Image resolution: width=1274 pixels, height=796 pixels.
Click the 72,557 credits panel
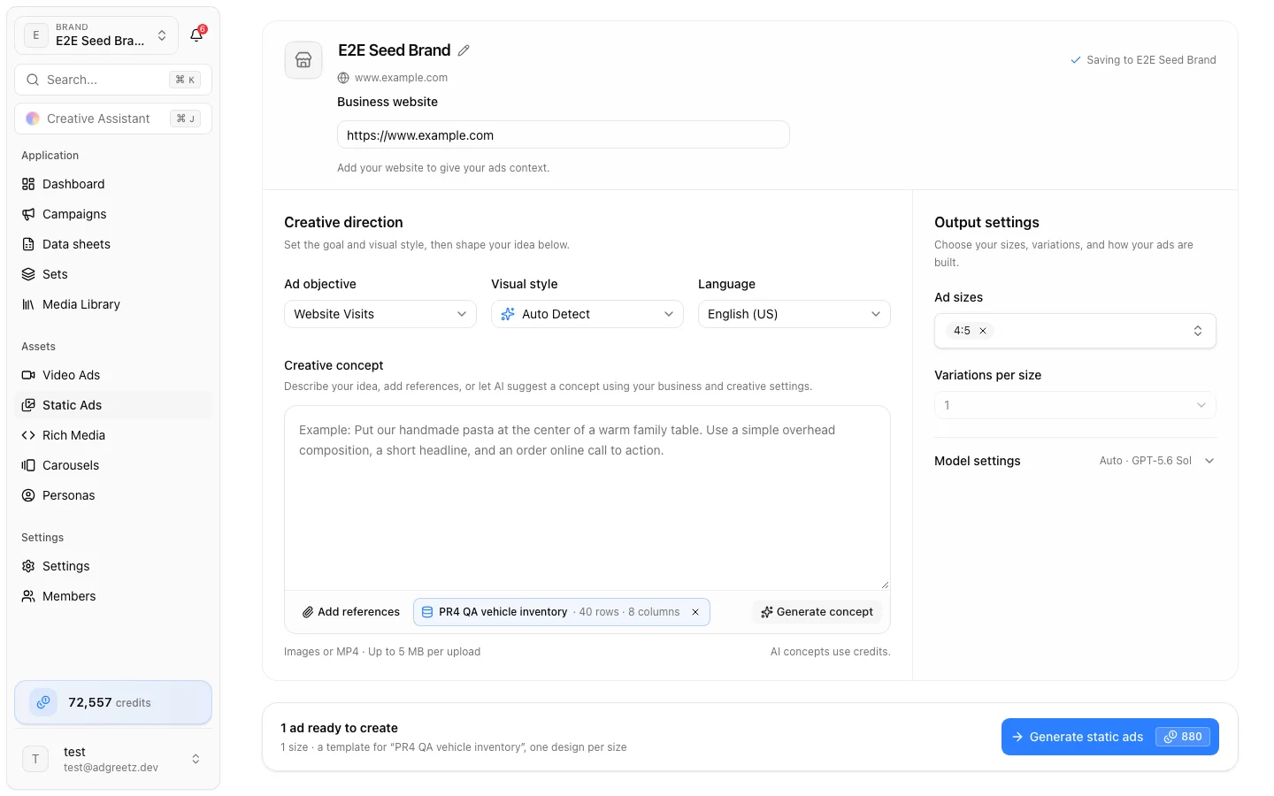(113, 702)
